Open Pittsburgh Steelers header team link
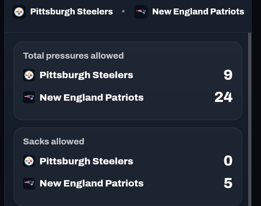The height and width of the screenshot is (206, 261). point(71,11)
